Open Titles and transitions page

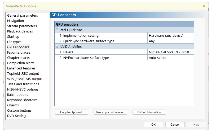pos(23,84)
